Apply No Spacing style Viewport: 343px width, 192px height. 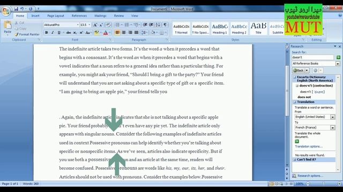tap(200, 28)
